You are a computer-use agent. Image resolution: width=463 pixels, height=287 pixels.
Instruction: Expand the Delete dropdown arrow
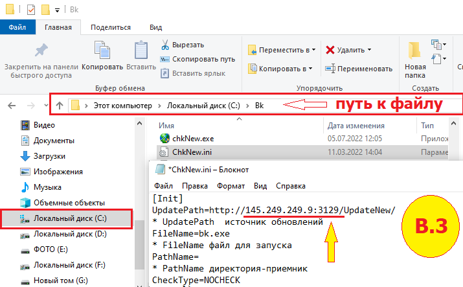(369, 50)
